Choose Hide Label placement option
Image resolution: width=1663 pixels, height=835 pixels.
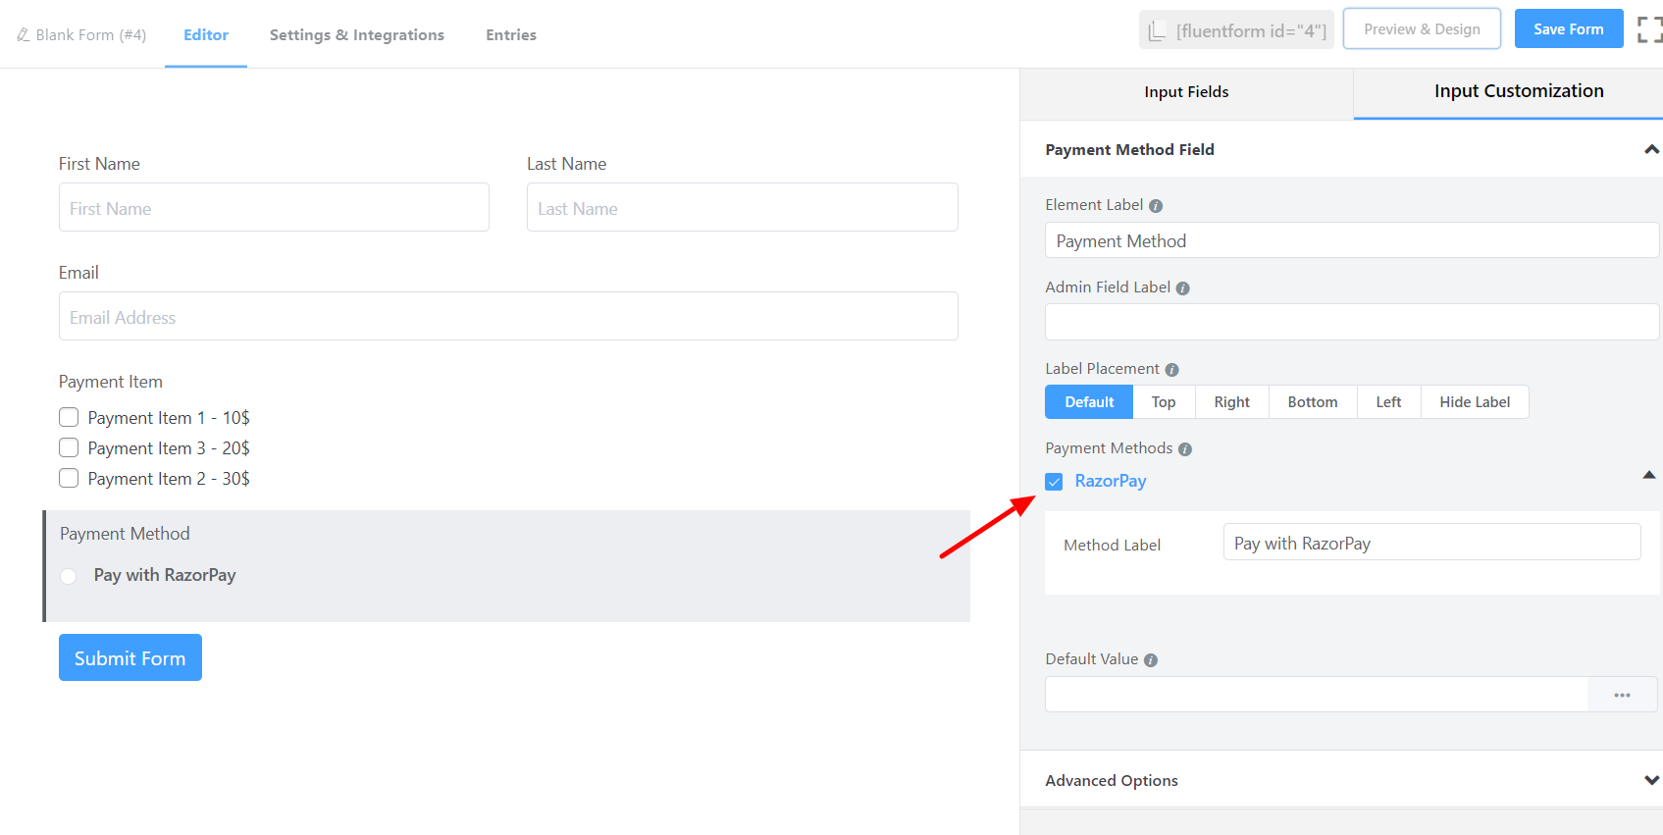click(x=1475, y=402)
